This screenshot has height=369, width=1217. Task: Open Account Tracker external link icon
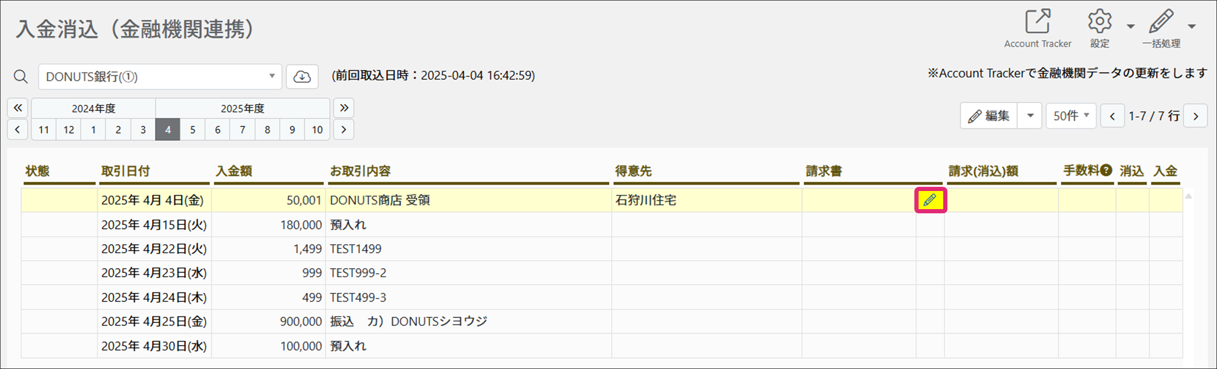1038,22
